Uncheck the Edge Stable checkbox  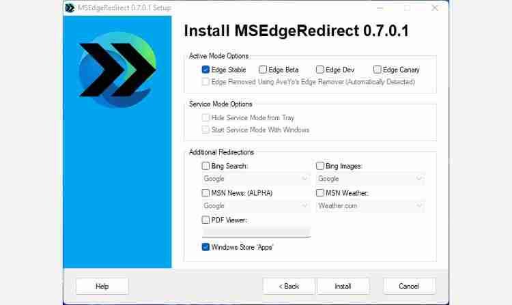point(205,70)
